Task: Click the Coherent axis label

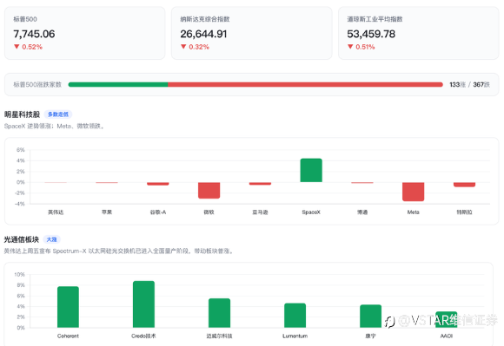Action: point(68,336)
